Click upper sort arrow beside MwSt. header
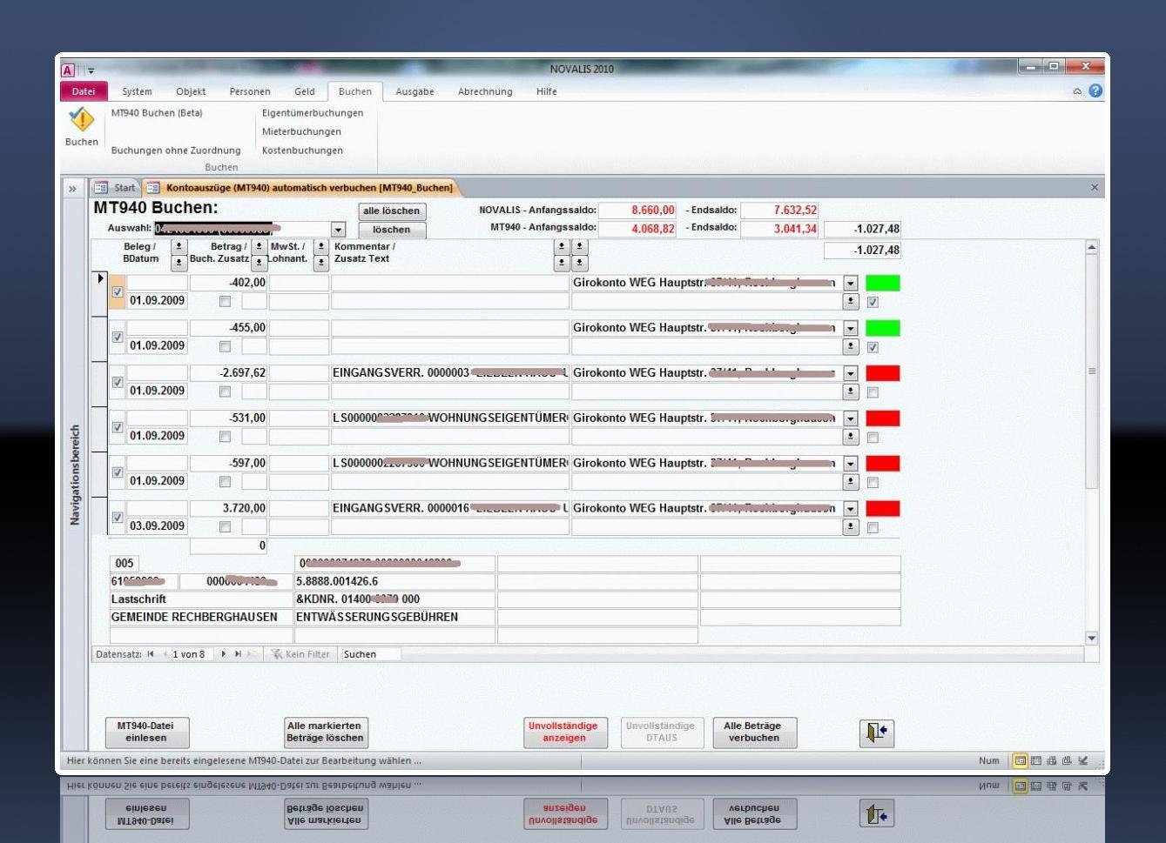1166x843 pixels. [x=320, y=247]
